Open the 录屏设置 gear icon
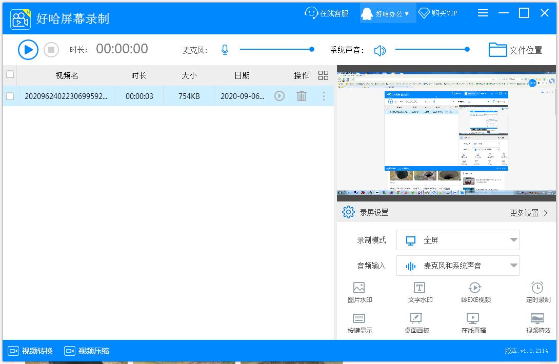The image size is (559, 364). click(x=348, y=212)
